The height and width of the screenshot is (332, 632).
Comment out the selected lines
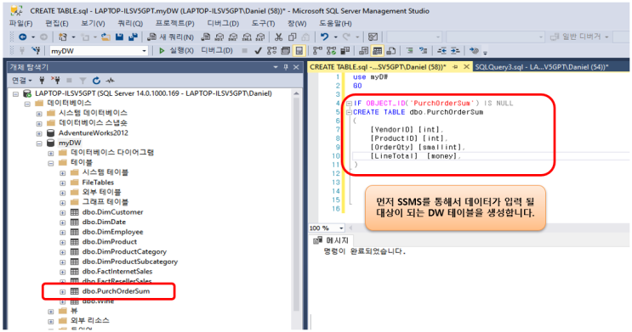coord(410,51)
